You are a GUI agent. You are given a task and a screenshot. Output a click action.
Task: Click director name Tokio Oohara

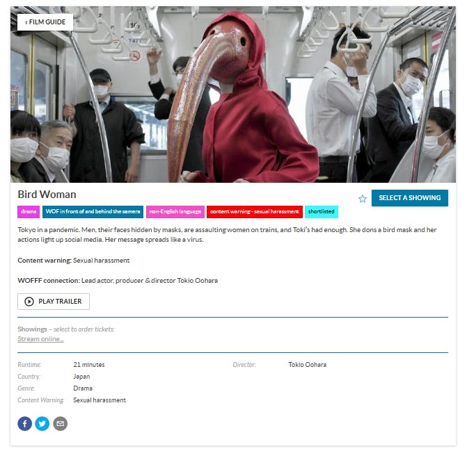click(x=308, y=365)
